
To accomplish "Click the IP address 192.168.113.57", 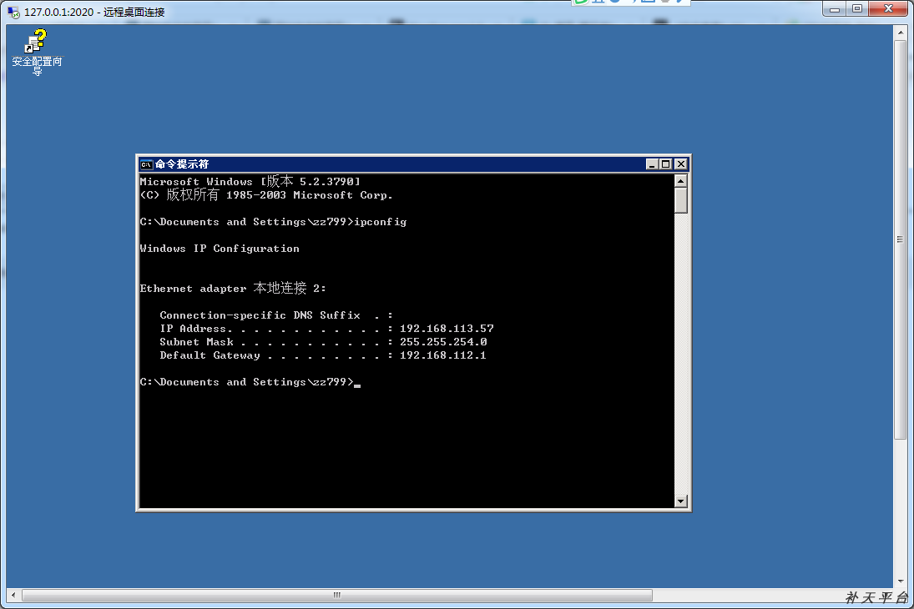I will point(447,329).
